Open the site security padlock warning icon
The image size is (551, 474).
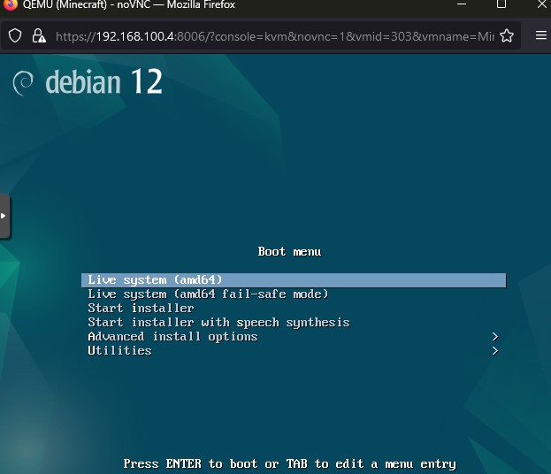(39, 36)
